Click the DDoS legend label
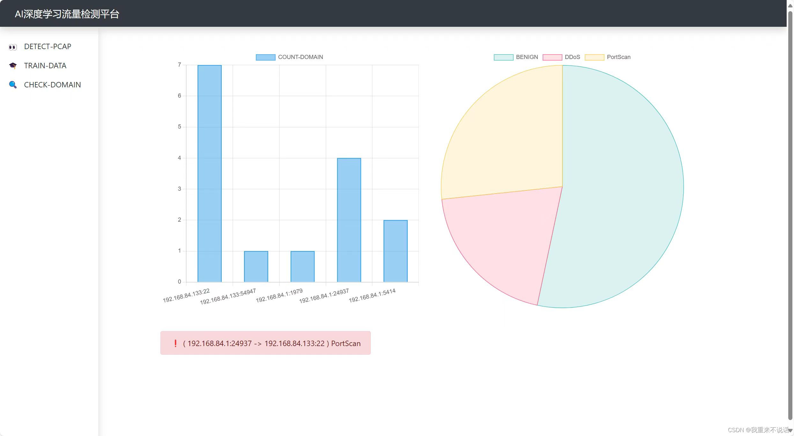Image resolution: width=794 pixels, height=436 pixels. 572,57
